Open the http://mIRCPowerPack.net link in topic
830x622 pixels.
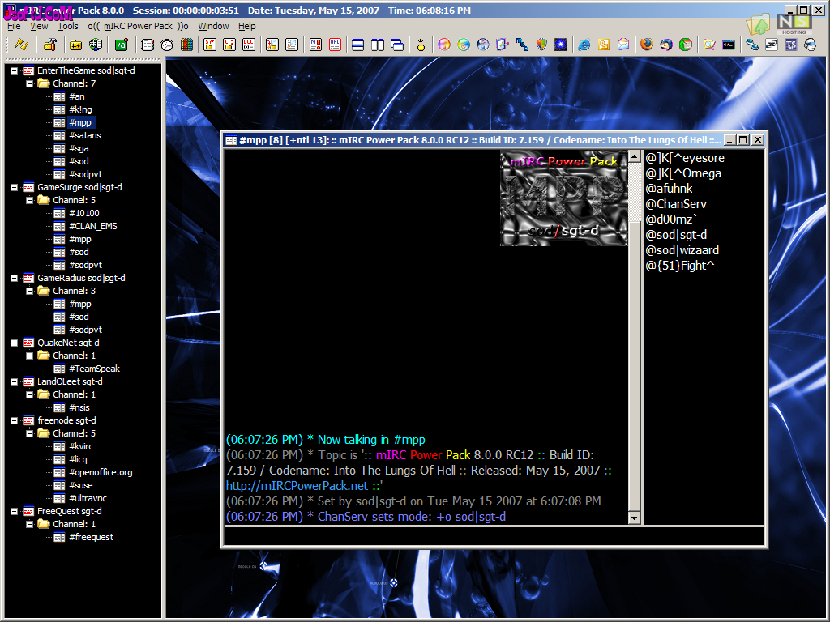click(297, 486)
